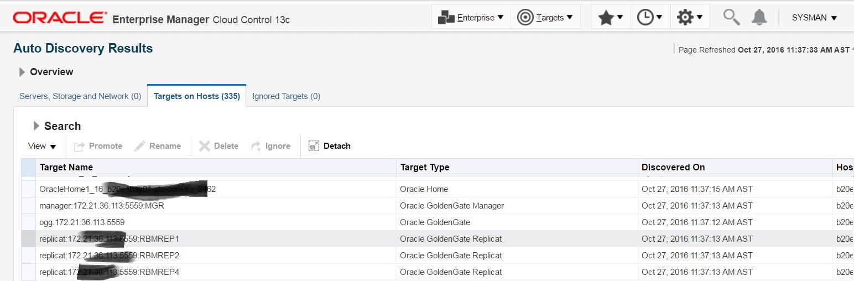Open the Enterprise menu

click(x=471, y=18)
